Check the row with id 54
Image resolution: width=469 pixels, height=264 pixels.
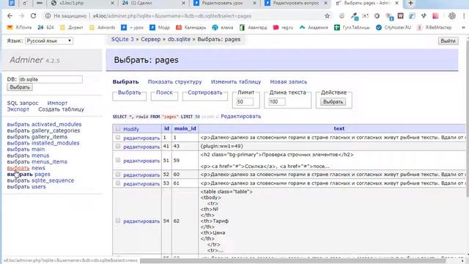[x=118, y=221]
